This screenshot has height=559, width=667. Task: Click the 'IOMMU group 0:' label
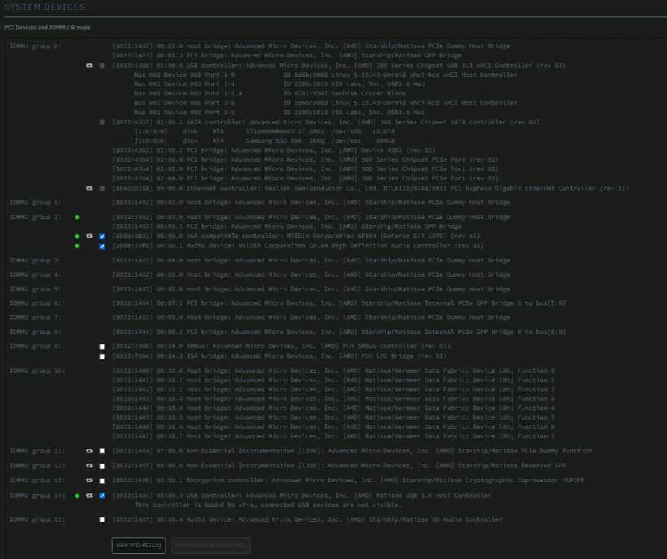36,46
